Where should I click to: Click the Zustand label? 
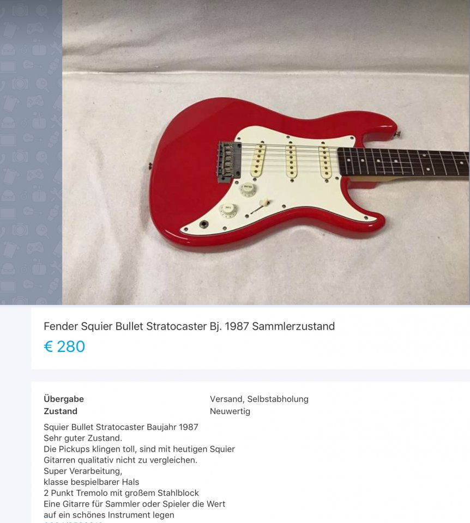[61, 411]
